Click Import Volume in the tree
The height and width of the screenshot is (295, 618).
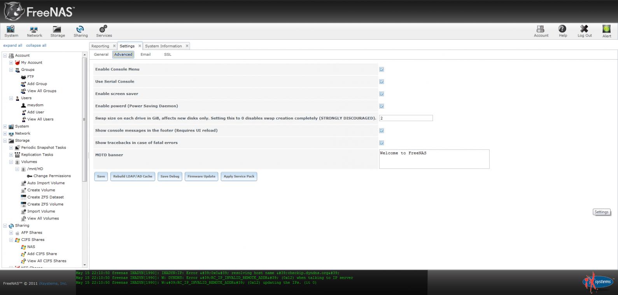(41, 211)
